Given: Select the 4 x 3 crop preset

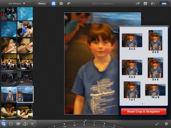Looking at the screenshot, I should point(132,69).
